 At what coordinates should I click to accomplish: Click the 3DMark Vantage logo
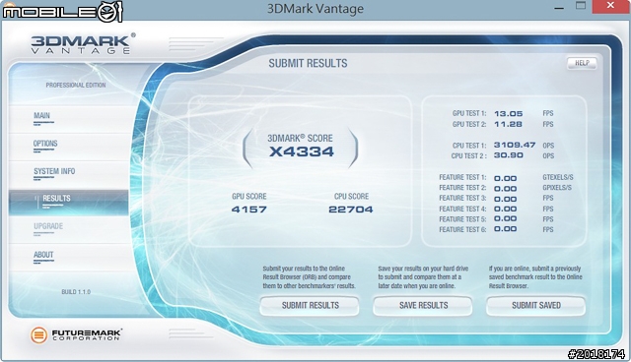tap(83, 43)
